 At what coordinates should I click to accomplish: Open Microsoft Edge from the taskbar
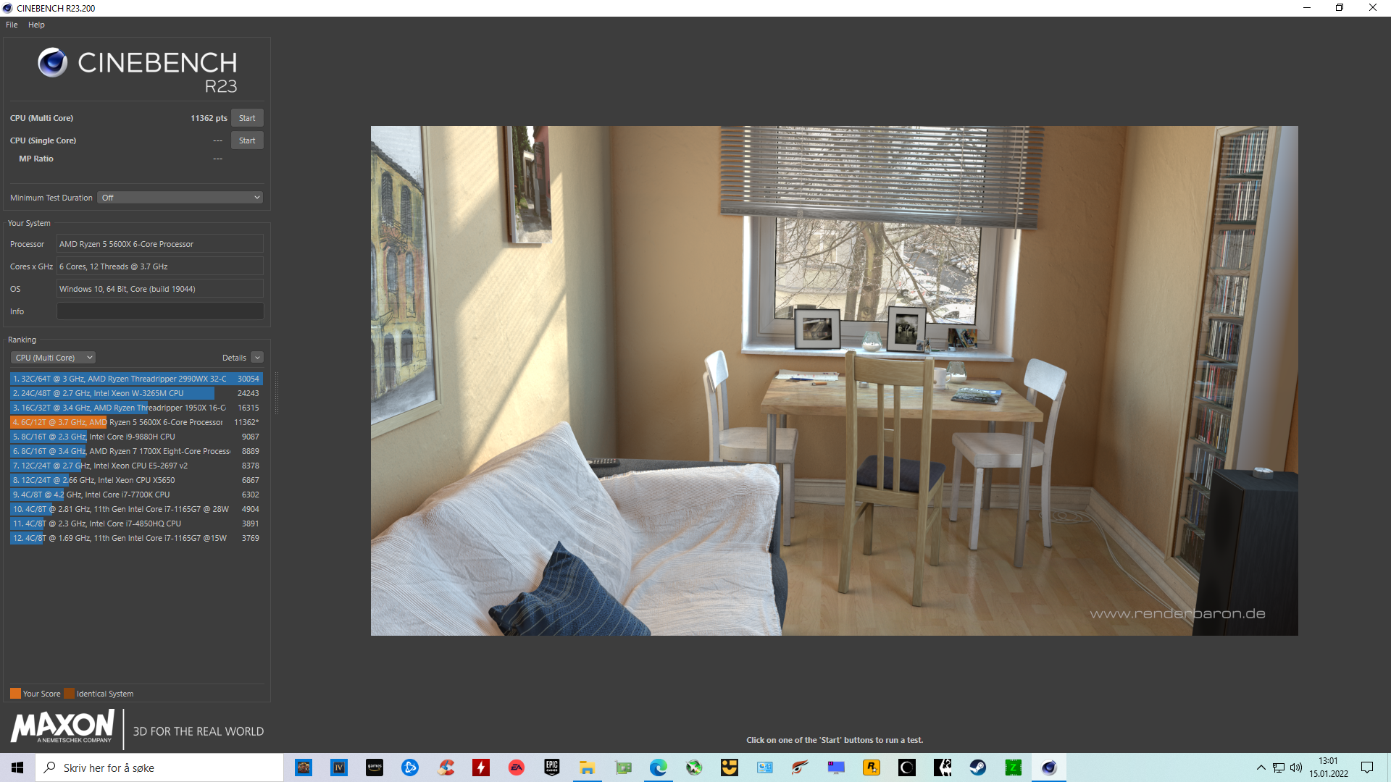[659, 768]
